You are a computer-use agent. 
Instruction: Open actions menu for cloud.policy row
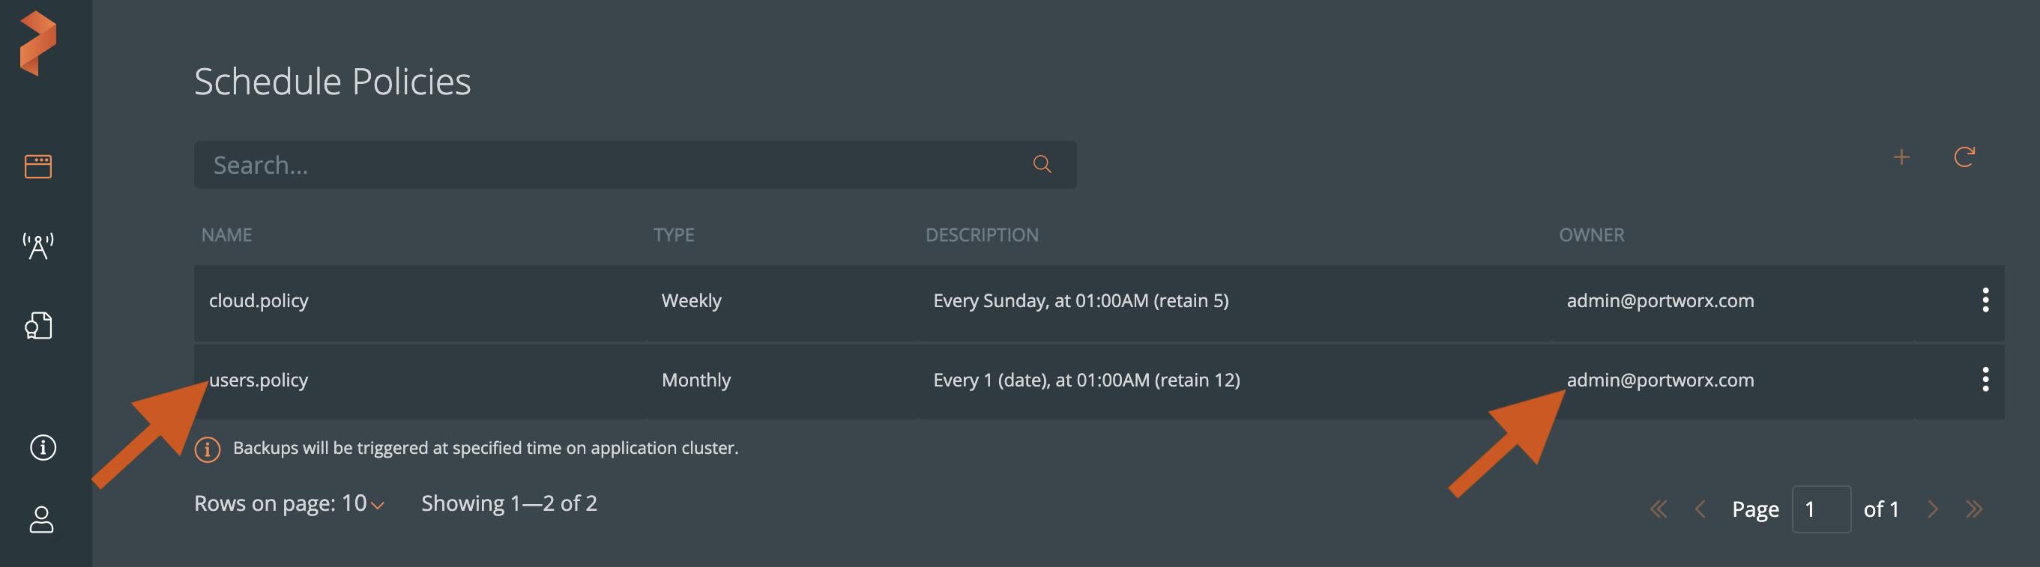(x=1985, y=300)
